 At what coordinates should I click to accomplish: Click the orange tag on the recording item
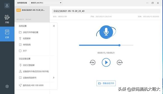[19, 10]
